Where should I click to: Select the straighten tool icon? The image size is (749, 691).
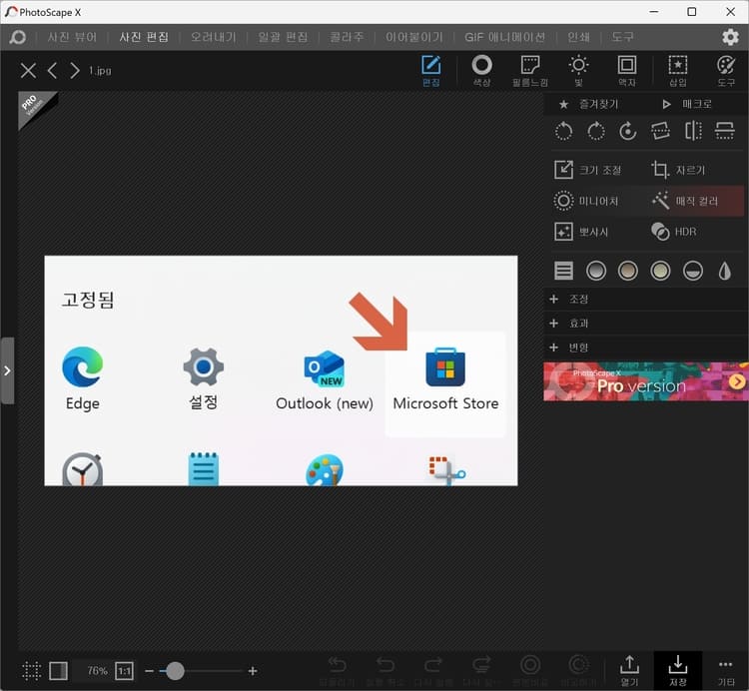[x=660, y=131]
